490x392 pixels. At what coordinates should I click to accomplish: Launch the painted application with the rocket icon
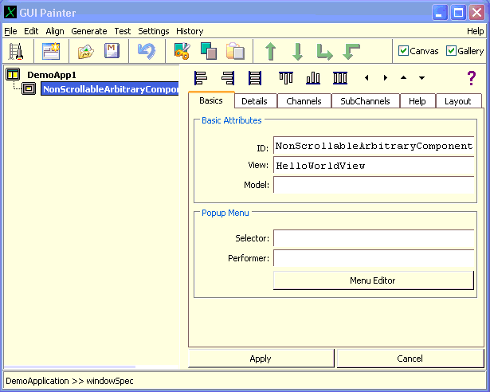click(16, 51)
